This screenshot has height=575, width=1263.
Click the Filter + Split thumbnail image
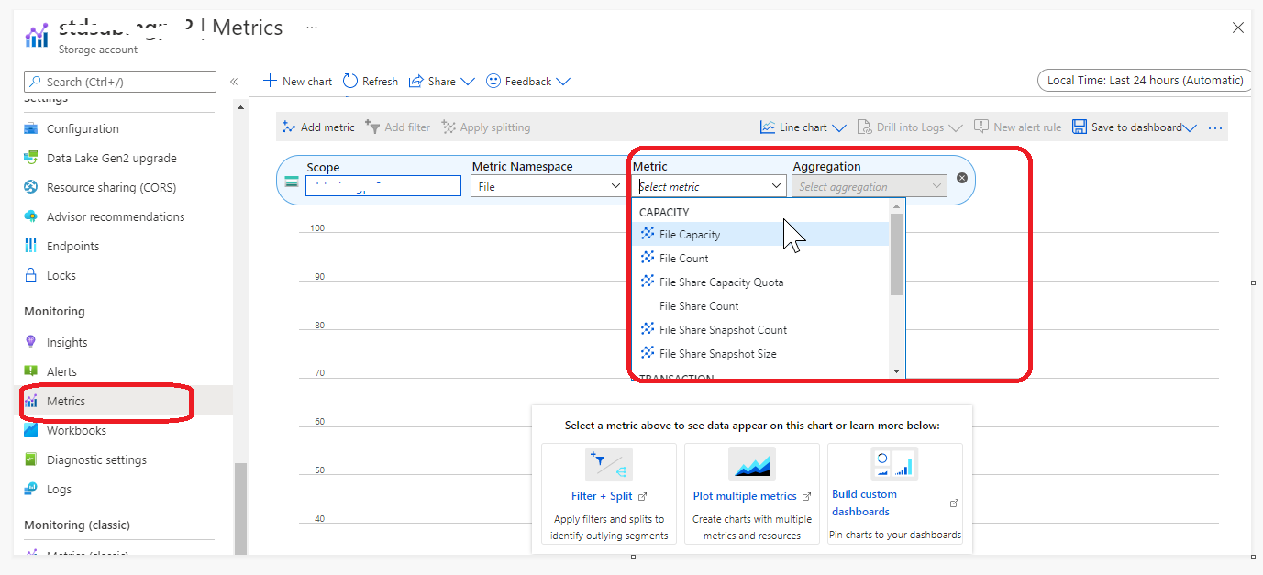[x=609, y=464]
